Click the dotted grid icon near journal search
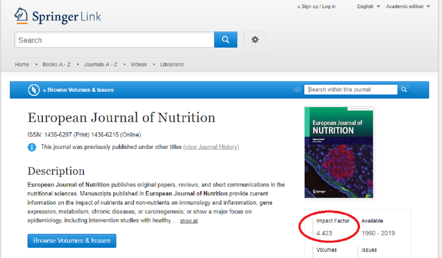Image resolution: width=442 pixels, height=258 pixels. coord(297,89)
